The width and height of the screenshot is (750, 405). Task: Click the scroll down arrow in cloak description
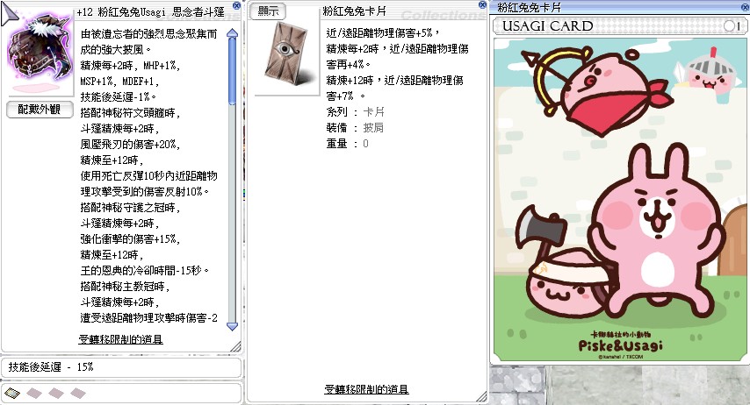(232, 326)
